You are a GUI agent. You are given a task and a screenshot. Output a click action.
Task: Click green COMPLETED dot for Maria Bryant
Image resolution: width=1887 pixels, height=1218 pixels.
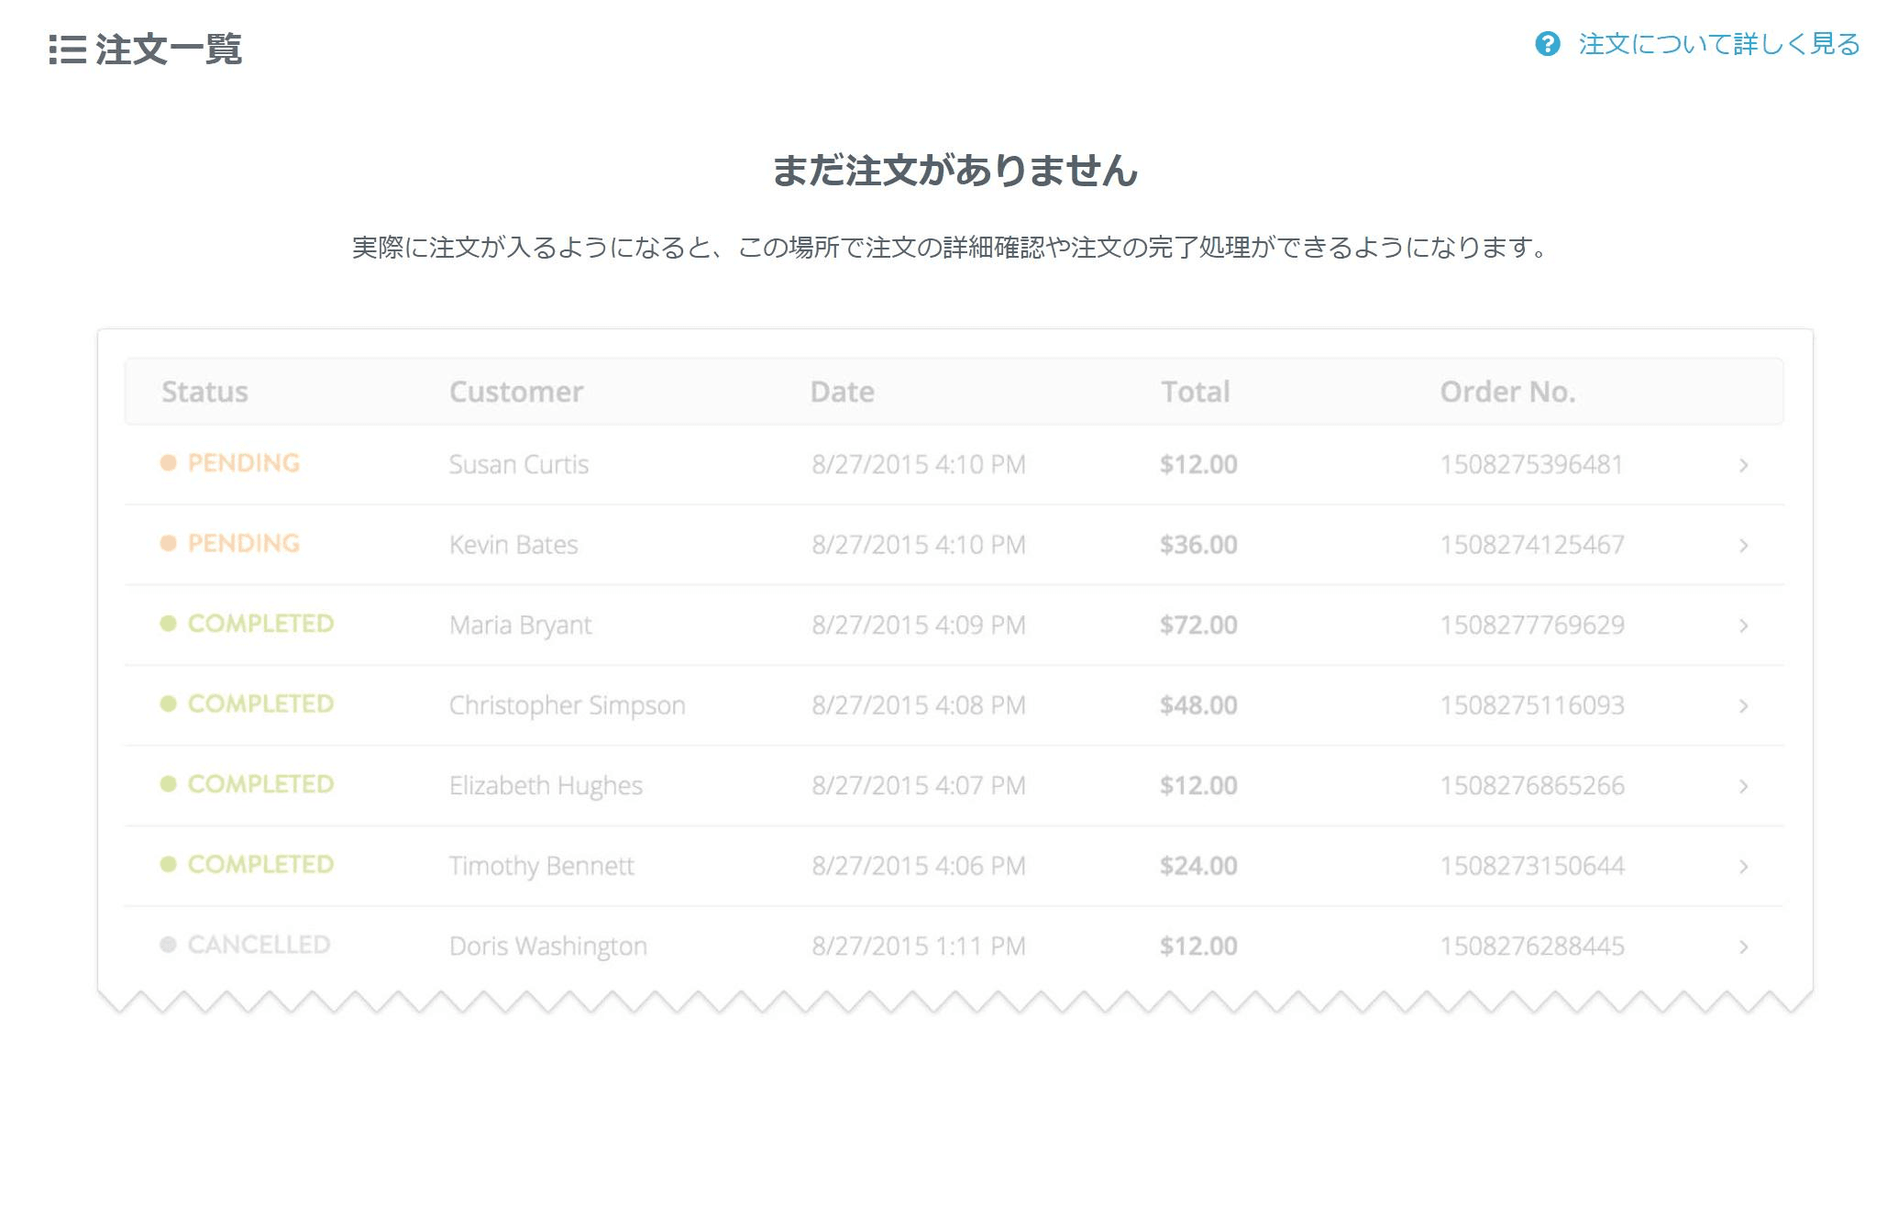168,624
